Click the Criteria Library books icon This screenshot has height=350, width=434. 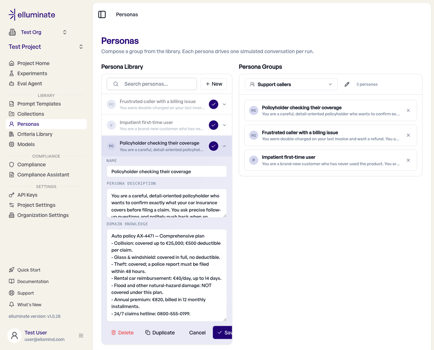[x=12, y=134]
